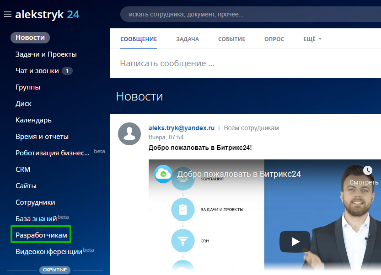Expand the ЕЩЁ dropdown
This screenshot has height=275, width=381.
312,39
